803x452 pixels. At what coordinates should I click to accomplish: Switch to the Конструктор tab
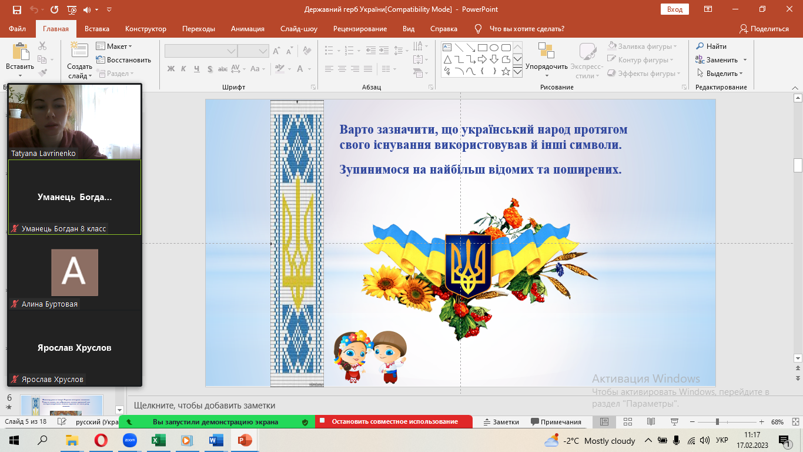[x=146, y=29]
